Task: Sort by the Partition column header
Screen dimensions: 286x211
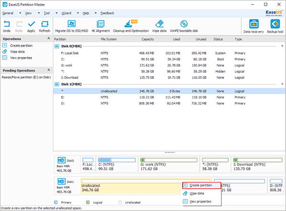Action: click(76, 39)
